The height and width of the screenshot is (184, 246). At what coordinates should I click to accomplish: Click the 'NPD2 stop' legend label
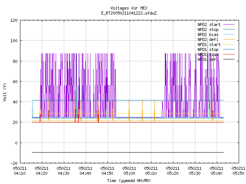208,30
